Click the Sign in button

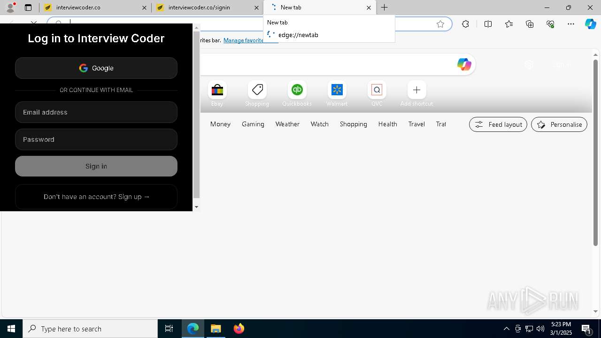point(96,166)
